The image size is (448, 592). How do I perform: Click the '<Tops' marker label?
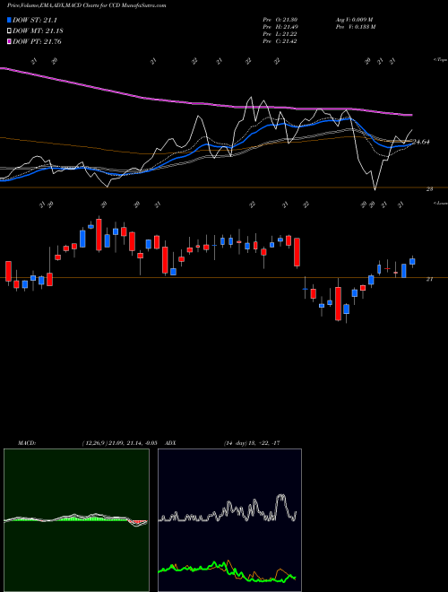tap(440, 60)
